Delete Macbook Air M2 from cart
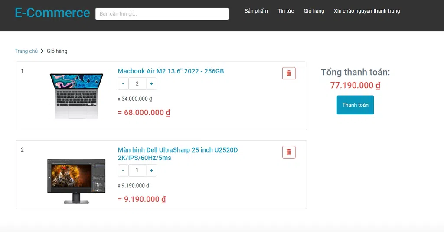 289,73
